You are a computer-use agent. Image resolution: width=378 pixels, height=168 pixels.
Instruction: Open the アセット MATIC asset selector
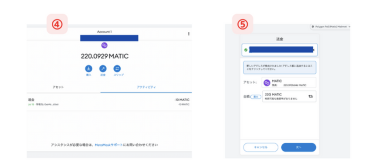[x=289, y=83]
